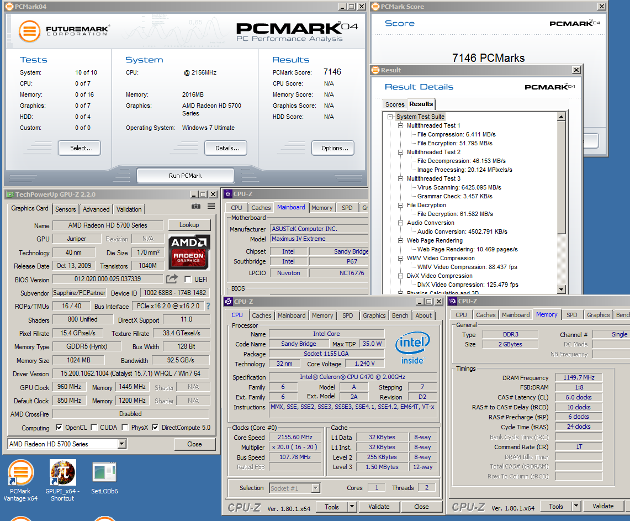This screenshot has height=521, width=630.
Task: Collapse the File Decryption tree node
Action: pos(400,205)
